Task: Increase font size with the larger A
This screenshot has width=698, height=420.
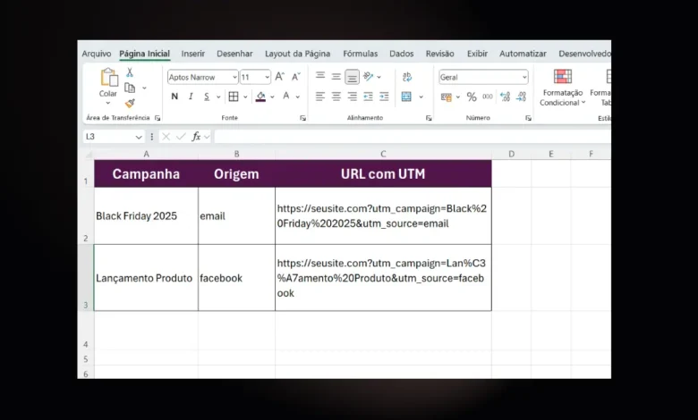Action: click(279, 77)
